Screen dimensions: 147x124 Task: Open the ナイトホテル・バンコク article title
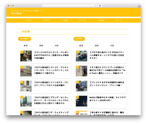[x=51, y=84]
